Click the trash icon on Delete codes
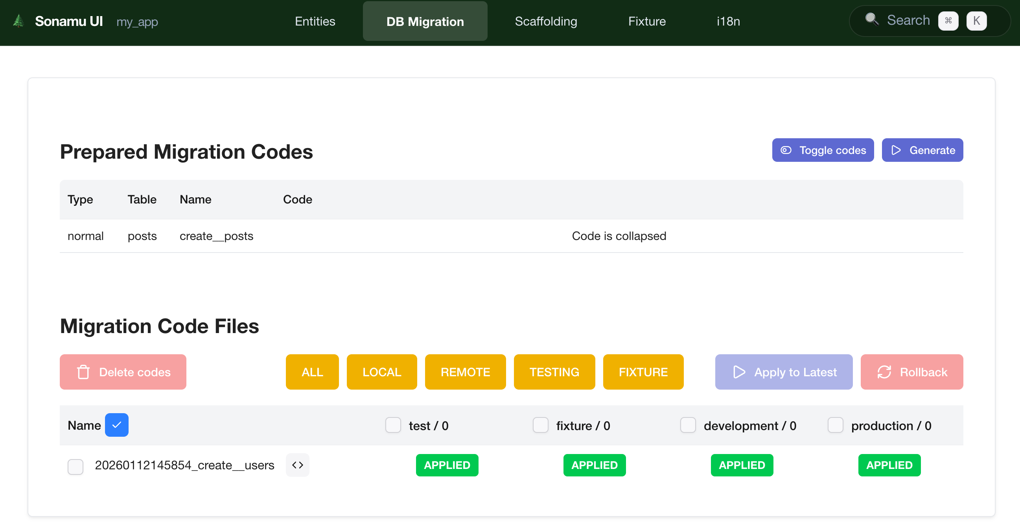This screenshot has width=1020, height=531. [x=83, y=372]
